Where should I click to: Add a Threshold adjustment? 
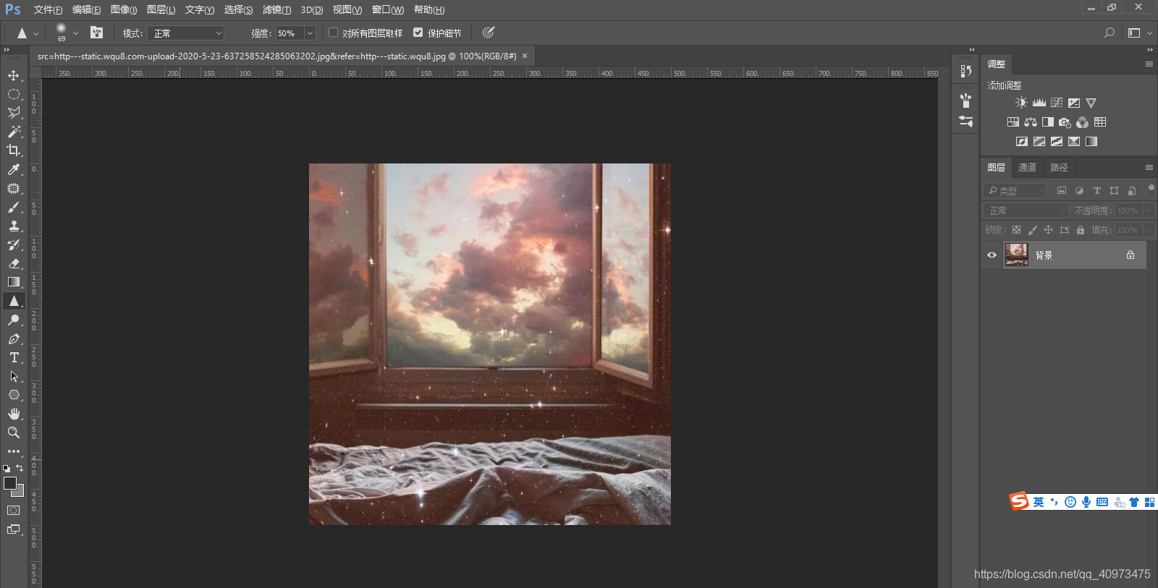[1057, 142]
